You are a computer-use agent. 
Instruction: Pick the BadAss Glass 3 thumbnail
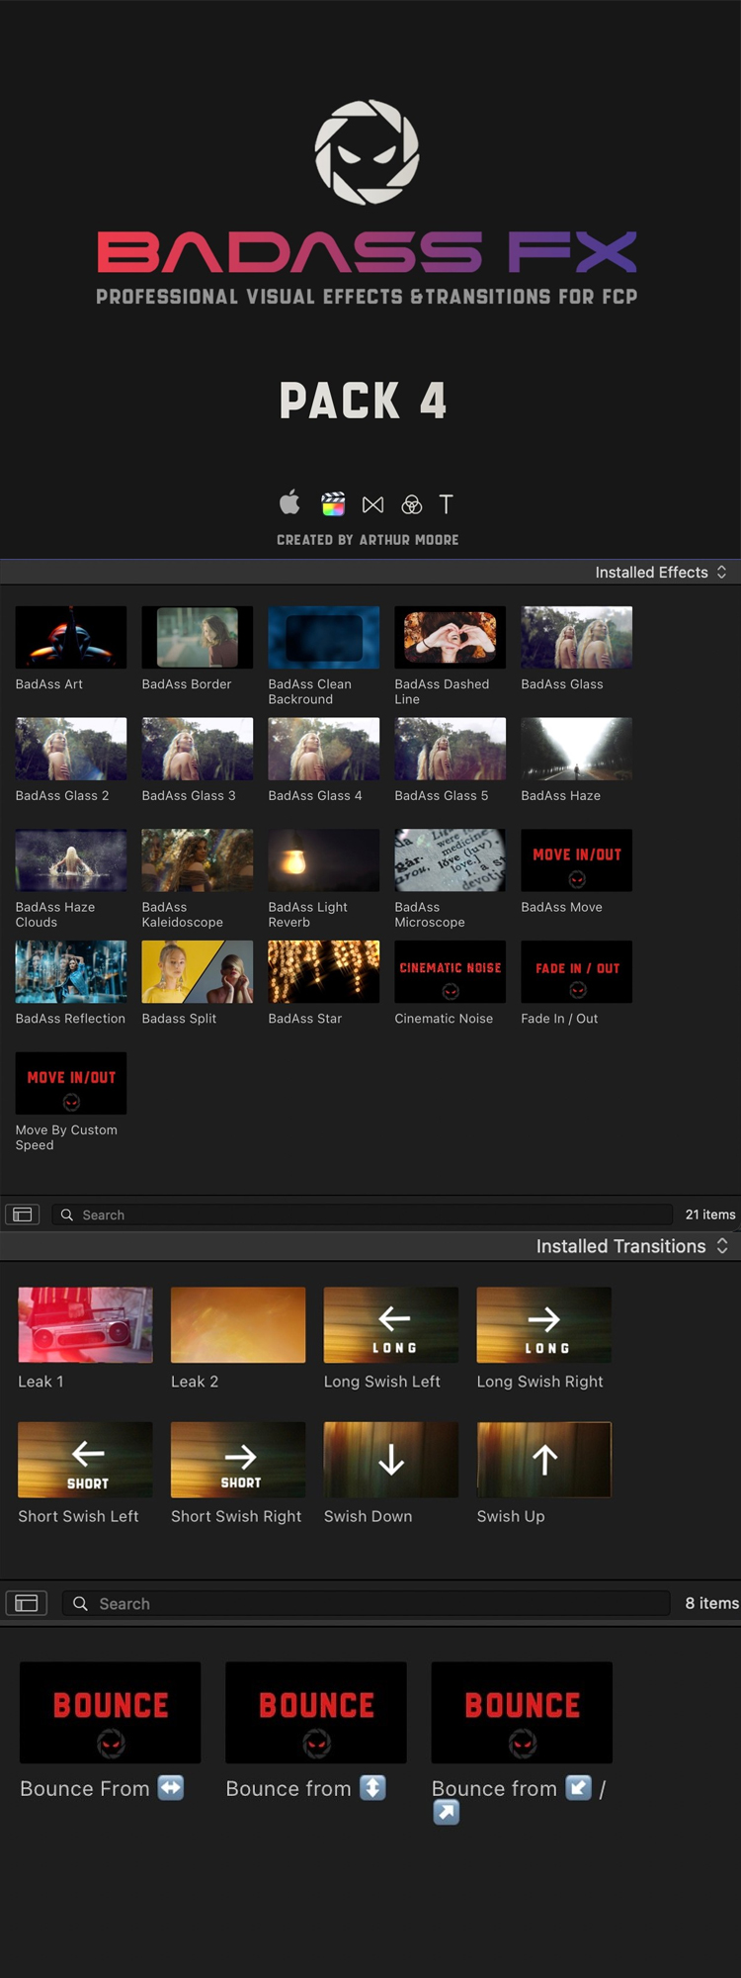198,749
